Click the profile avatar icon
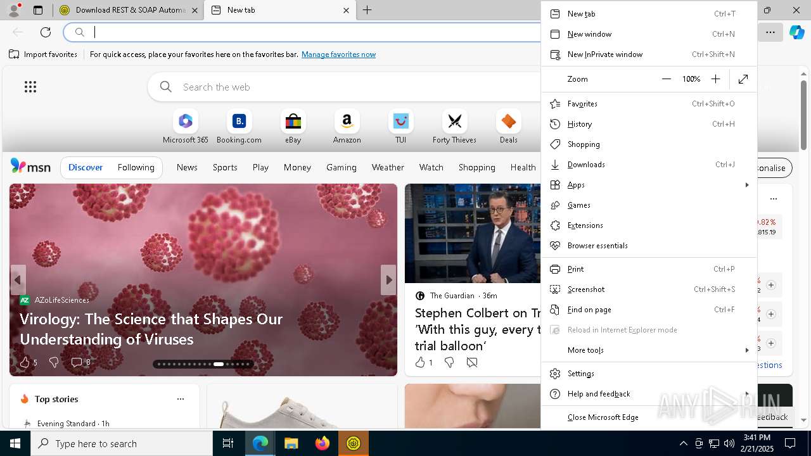This screenshot has width=811, height=456. [x=14, y=9]
